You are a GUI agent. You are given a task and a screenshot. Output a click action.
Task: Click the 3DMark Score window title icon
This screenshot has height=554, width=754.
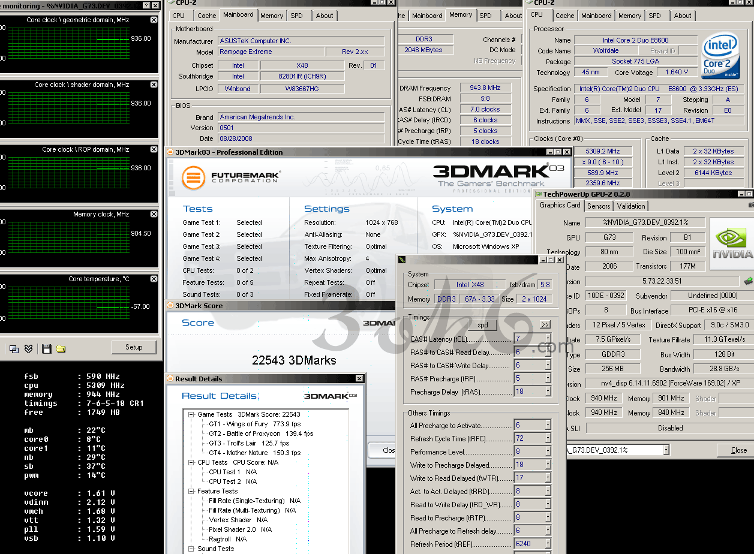point(170,305)
